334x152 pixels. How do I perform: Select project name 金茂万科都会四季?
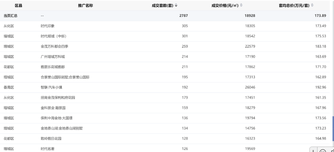click(x=54, y=46)
